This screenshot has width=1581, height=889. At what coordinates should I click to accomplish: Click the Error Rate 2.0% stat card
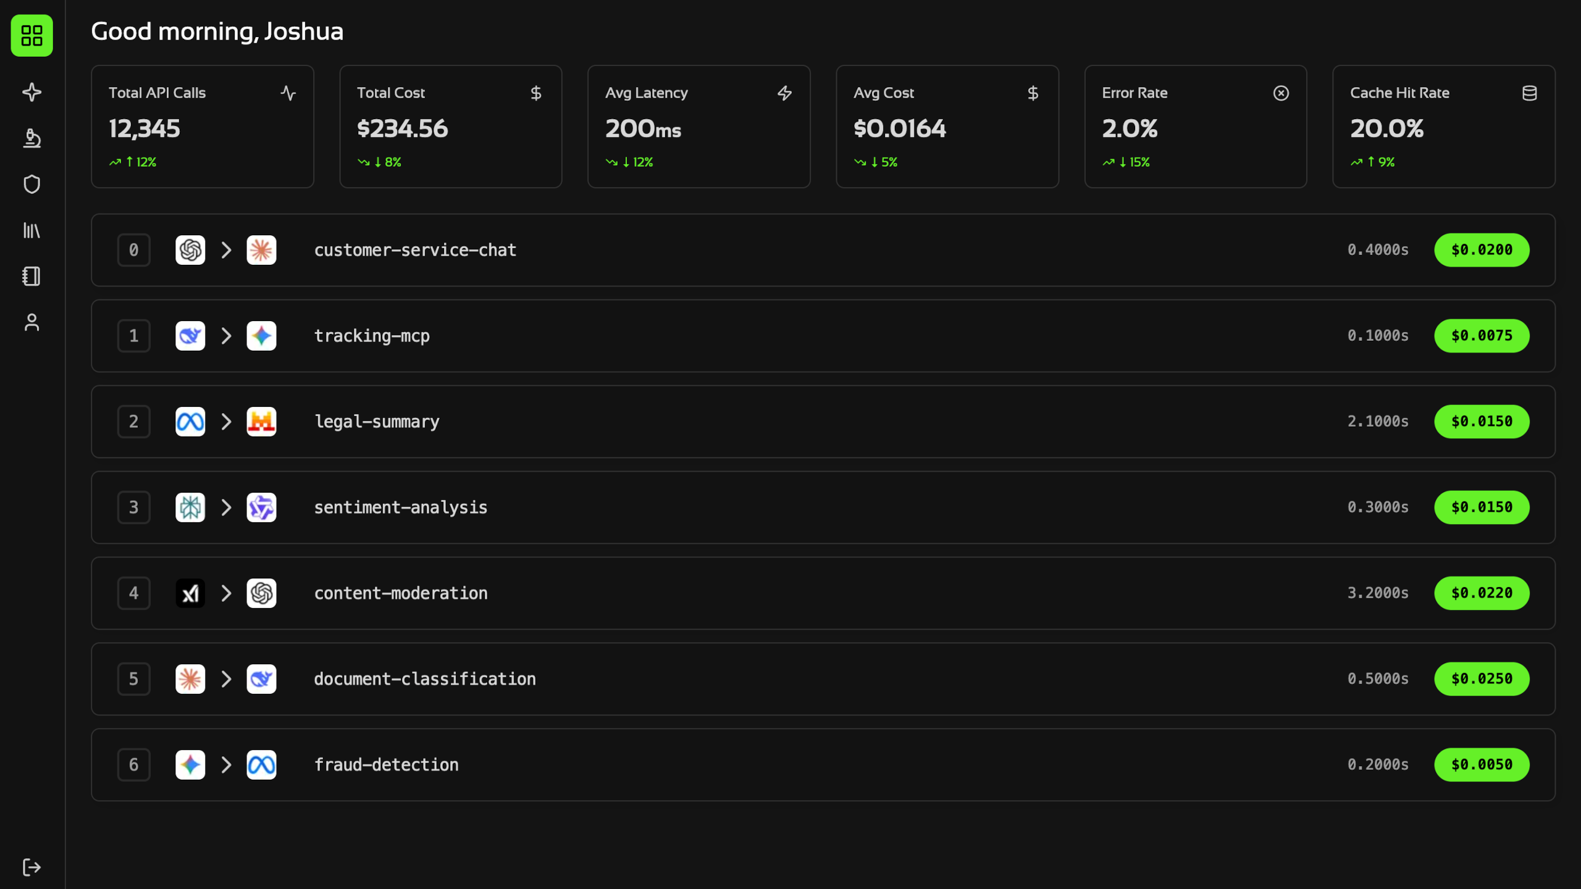1195,127
